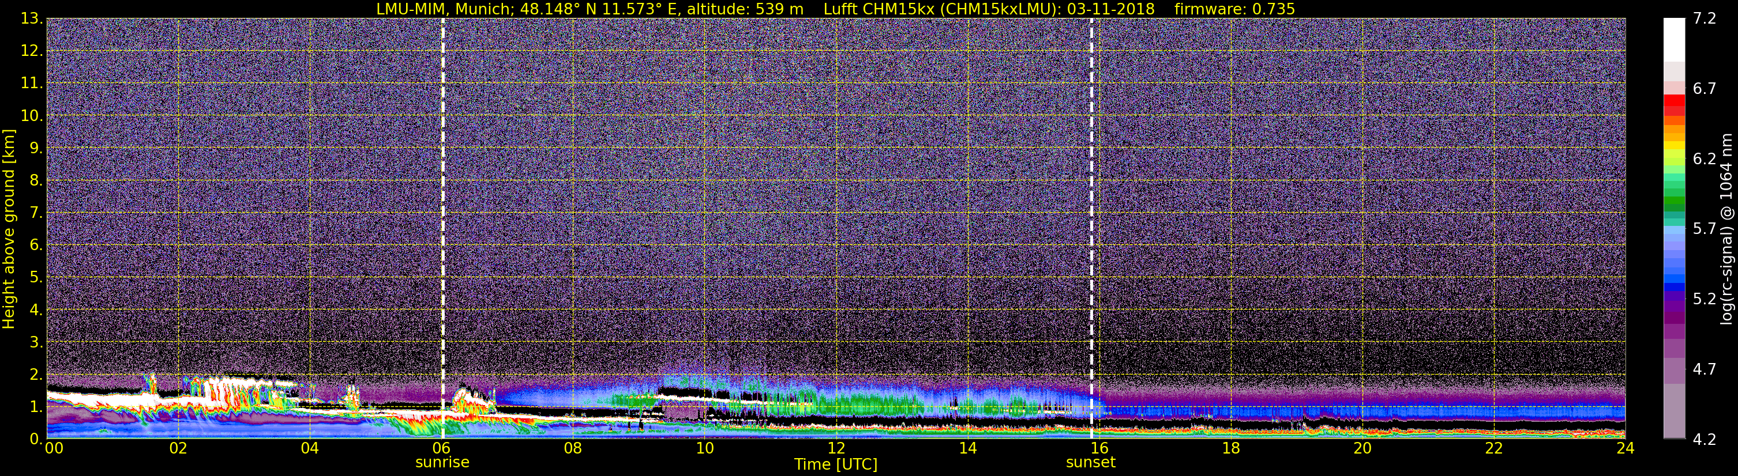The height and width of the screenshot is (476, 1738).
Task: Click the colorbar tick value 5.2
Action: [x=1705, y=299]
